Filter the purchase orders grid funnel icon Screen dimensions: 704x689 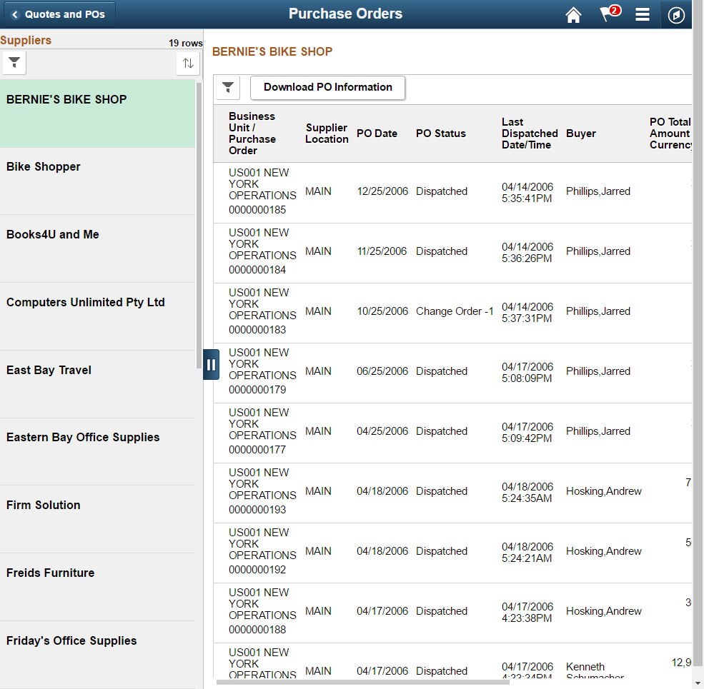pos(227,87)
